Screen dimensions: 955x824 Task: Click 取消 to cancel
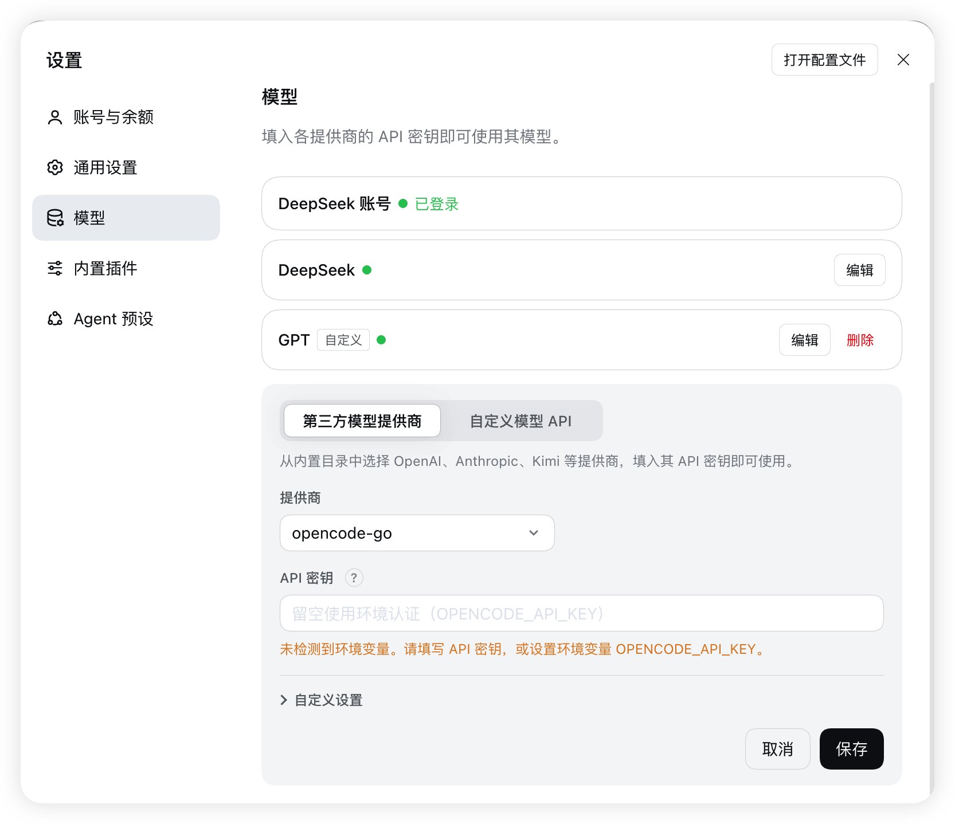click(x=777, y=749)
